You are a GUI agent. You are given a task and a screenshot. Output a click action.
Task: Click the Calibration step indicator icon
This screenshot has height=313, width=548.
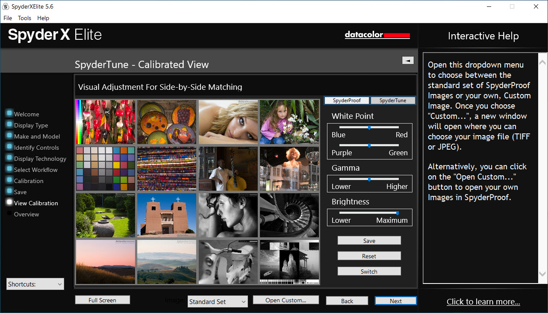click(x=9, y=180)
